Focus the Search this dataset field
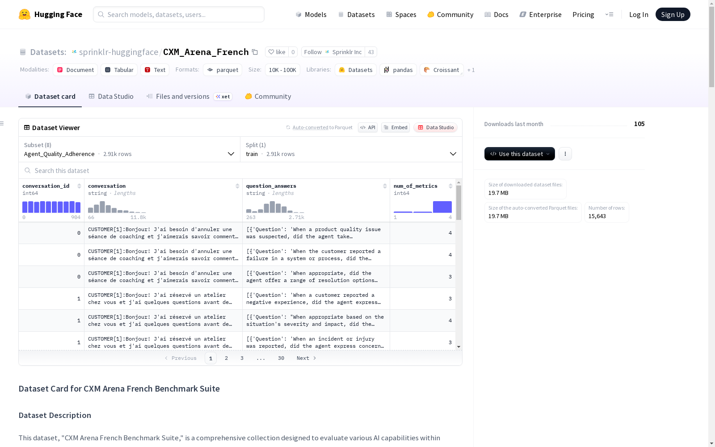The image size is (715, 447). coord(240,170)
